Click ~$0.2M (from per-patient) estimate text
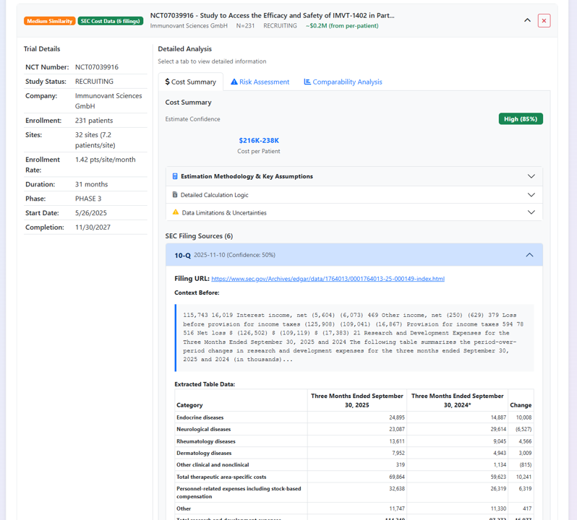 point(342,26)
